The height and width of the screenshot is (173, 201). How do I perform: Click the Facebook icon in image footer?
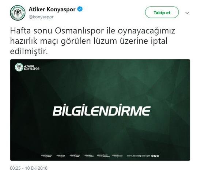(x=152, y=156)
